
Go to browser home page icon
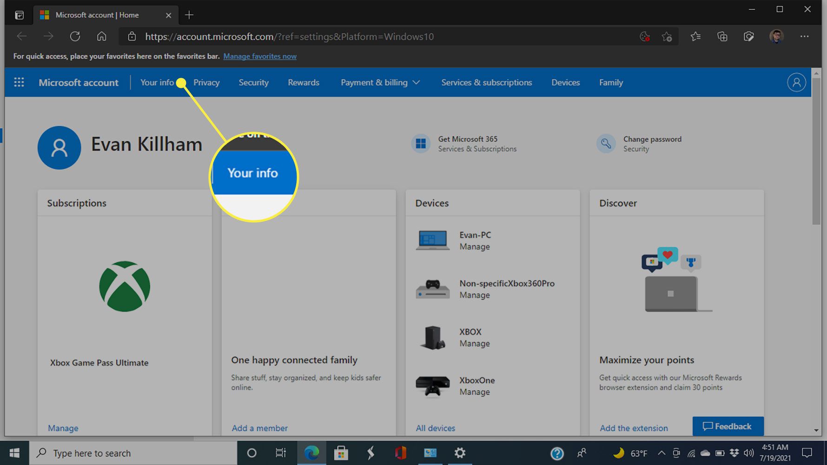101,36
